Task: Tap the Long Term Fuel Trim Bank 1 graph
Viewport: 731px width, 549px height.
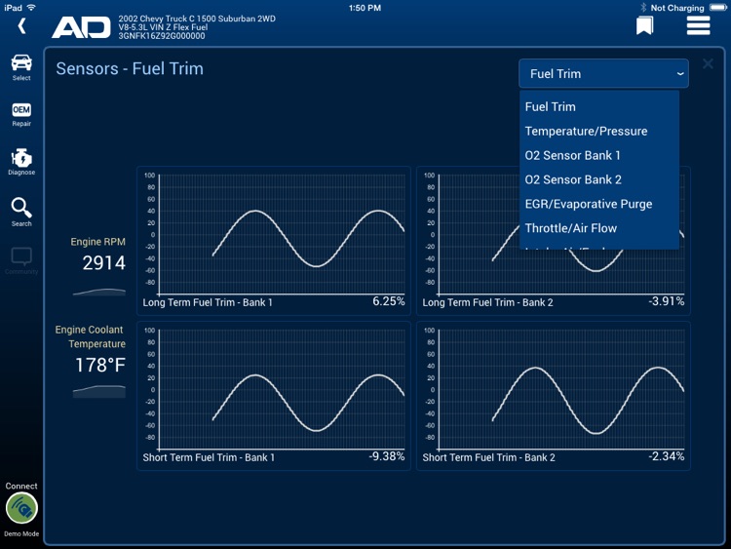Action: 274,241
